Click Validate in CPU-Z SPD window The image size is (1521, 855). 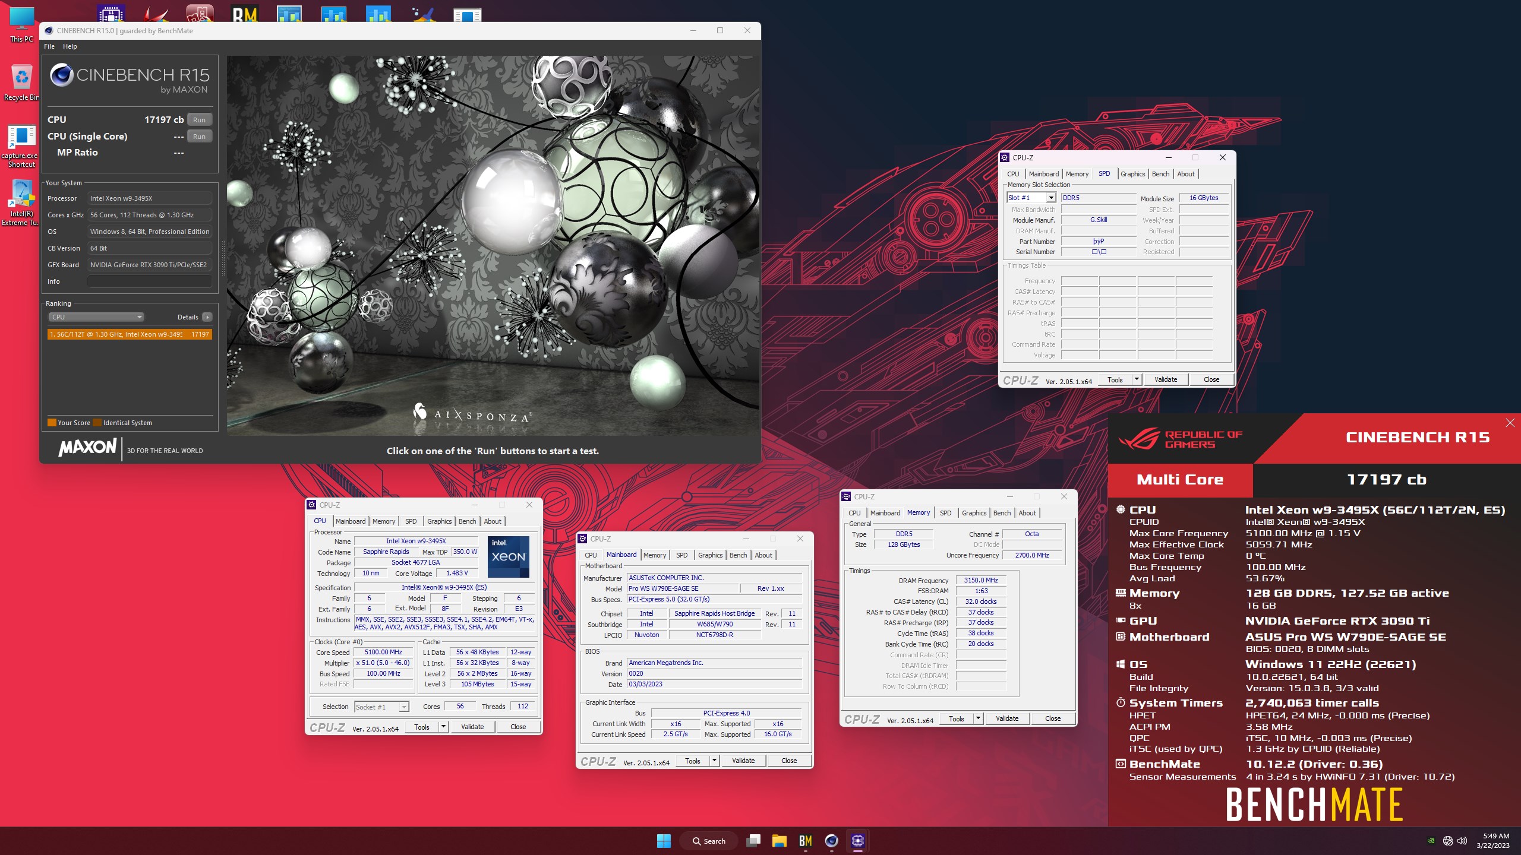1165,379
